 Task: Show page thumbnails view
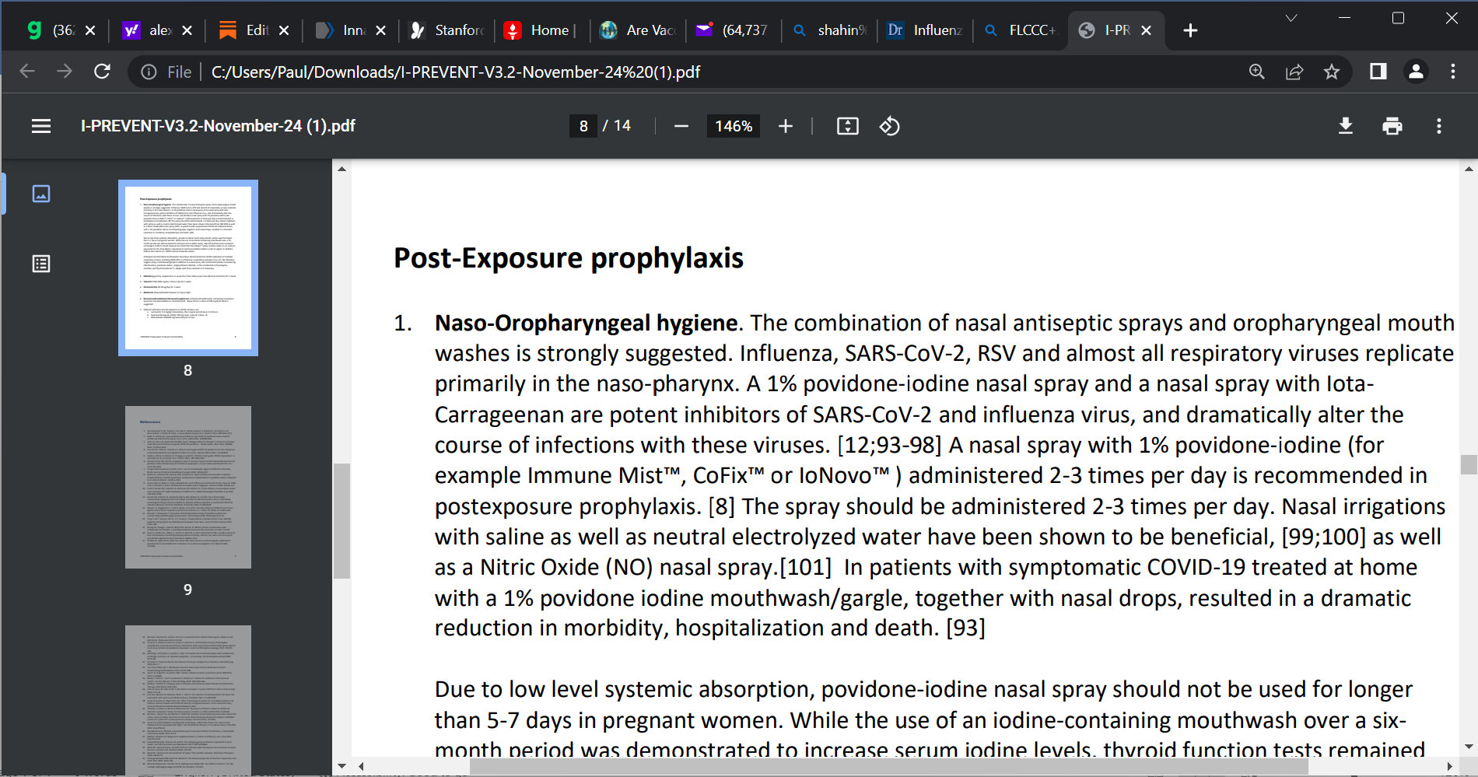41,194
